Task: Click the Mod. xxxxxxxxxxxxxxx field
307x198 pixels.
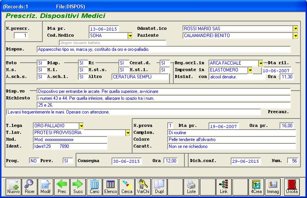Action: [70, 140]
